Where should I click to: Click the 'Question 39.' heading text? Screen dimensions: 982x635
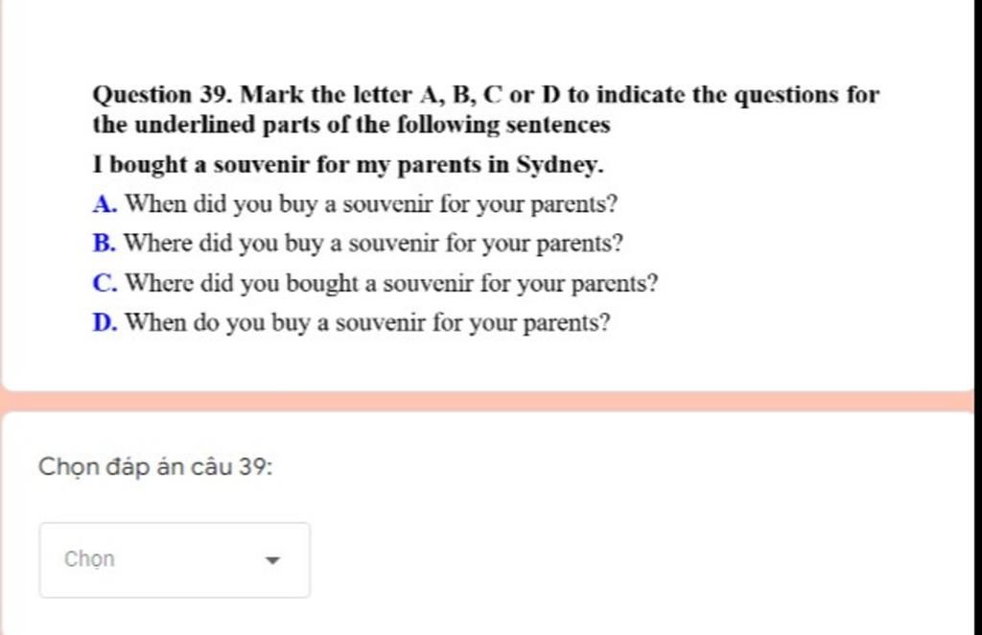(x=162, y=95)
